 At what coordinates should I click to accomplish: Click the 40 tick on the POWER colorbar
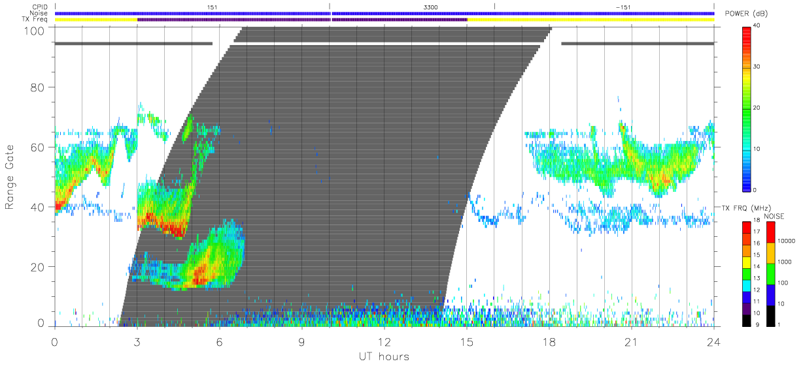click(x=758, y=25)
